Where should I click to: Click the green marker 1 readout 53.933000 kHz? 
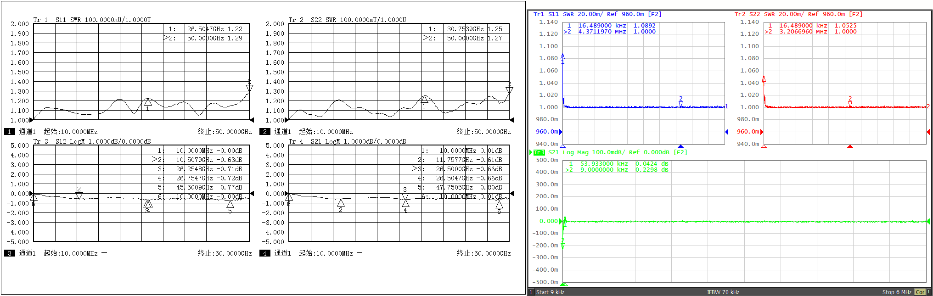coord(604,164)
